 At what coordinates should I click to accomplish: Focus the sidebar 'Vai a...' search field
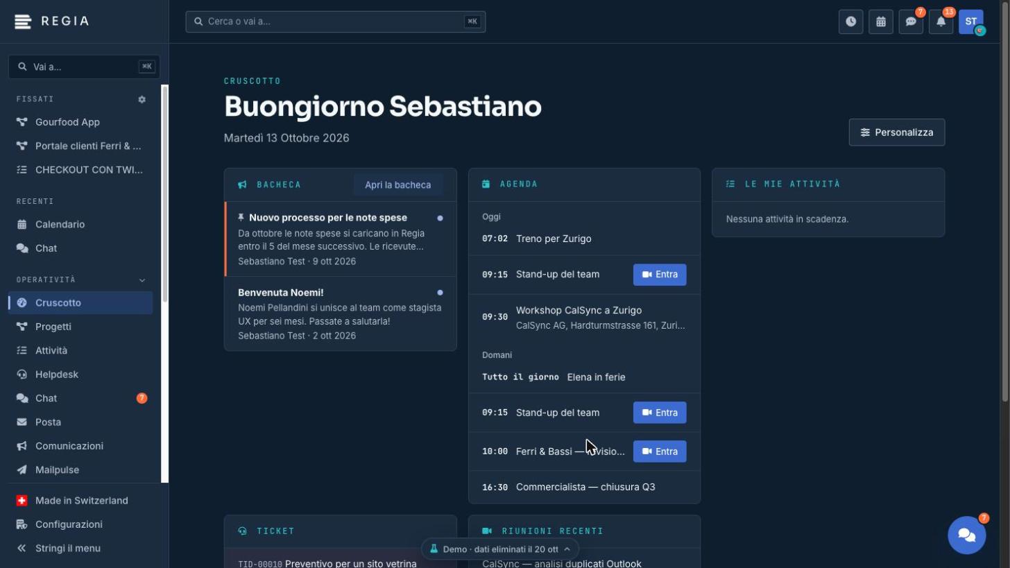tap(84, 67)
